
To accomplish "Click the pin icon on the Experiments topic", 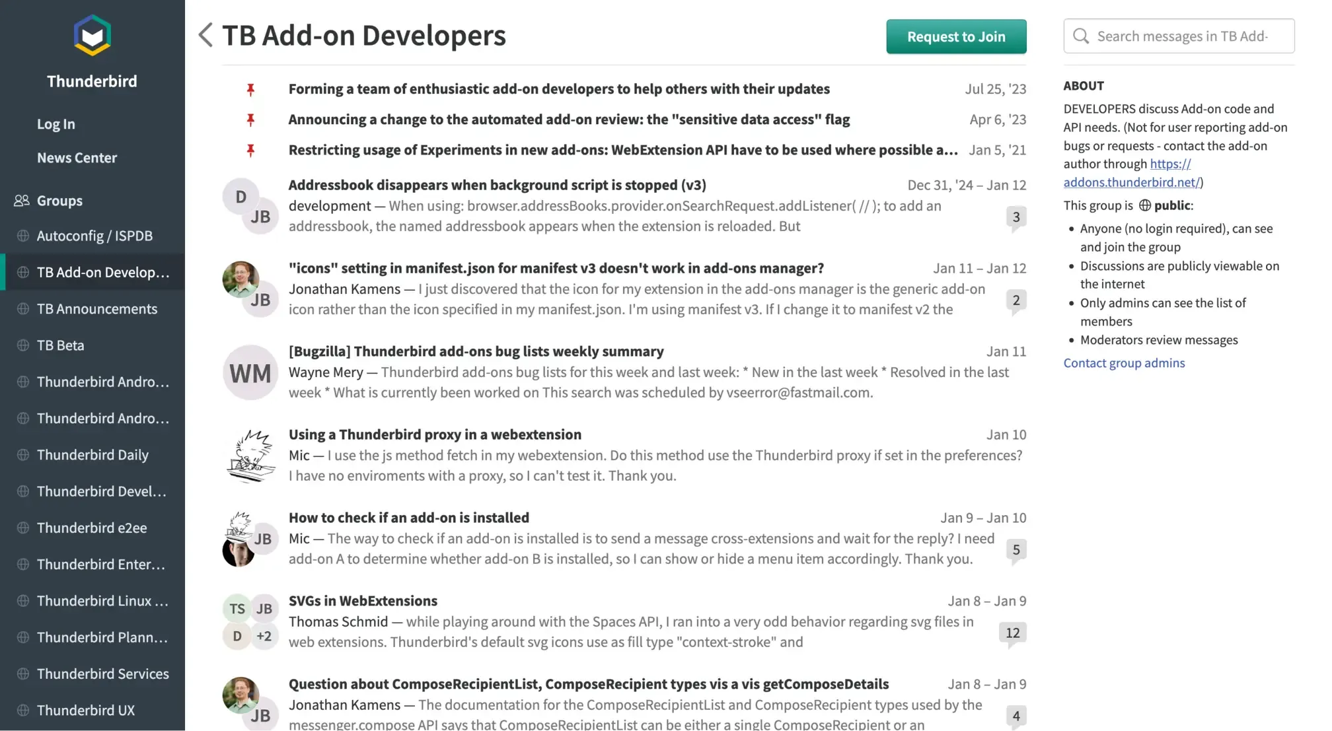I will [x=250, y=150].
